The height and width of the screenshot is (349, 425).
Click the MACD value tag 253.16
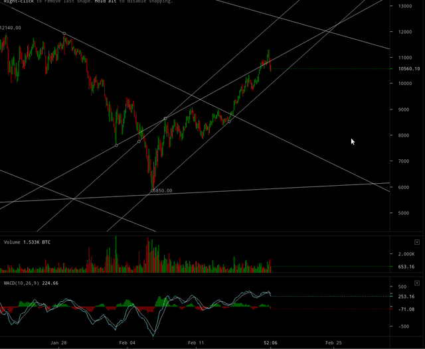point(406,297)
